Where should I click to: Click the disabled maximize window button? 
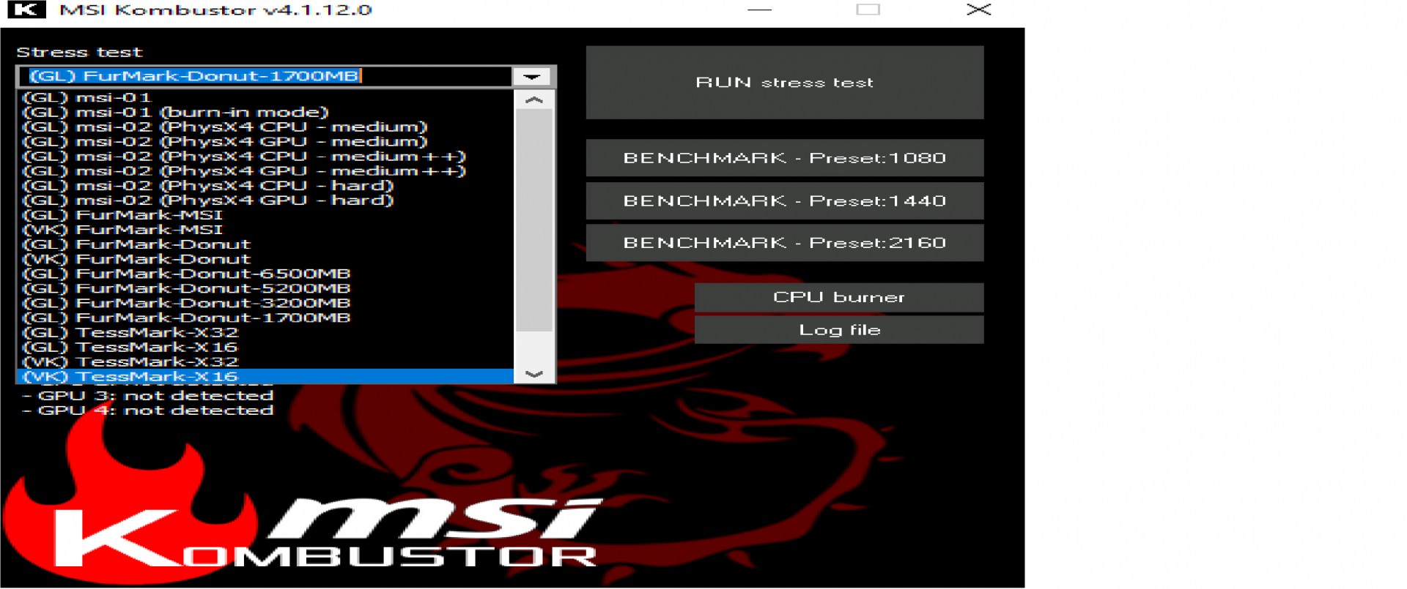[x=868, y=10]
